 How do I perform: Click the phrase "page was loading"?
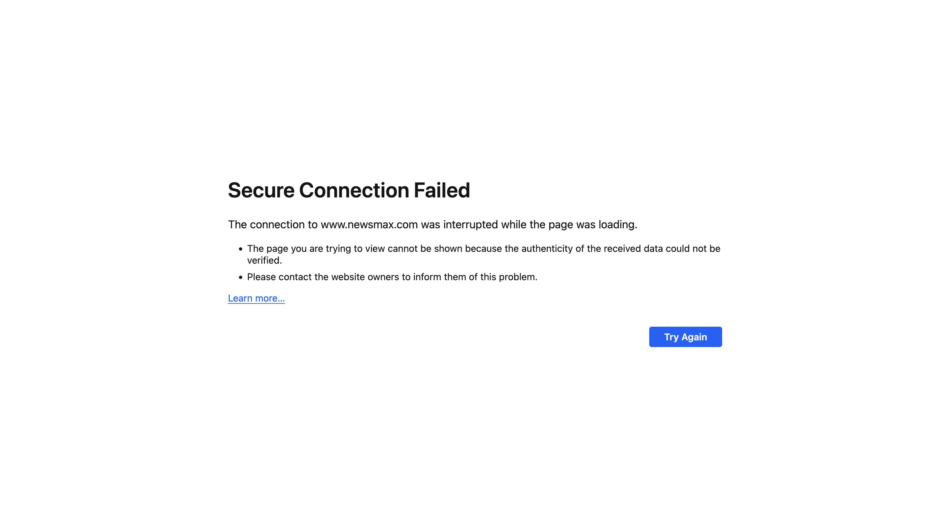tap(592, 225)
